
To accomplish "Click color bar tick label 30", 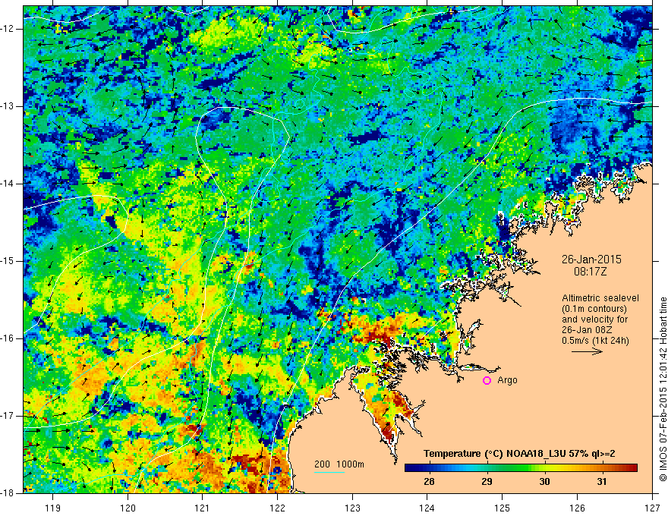I will click(x=544, y=482).
